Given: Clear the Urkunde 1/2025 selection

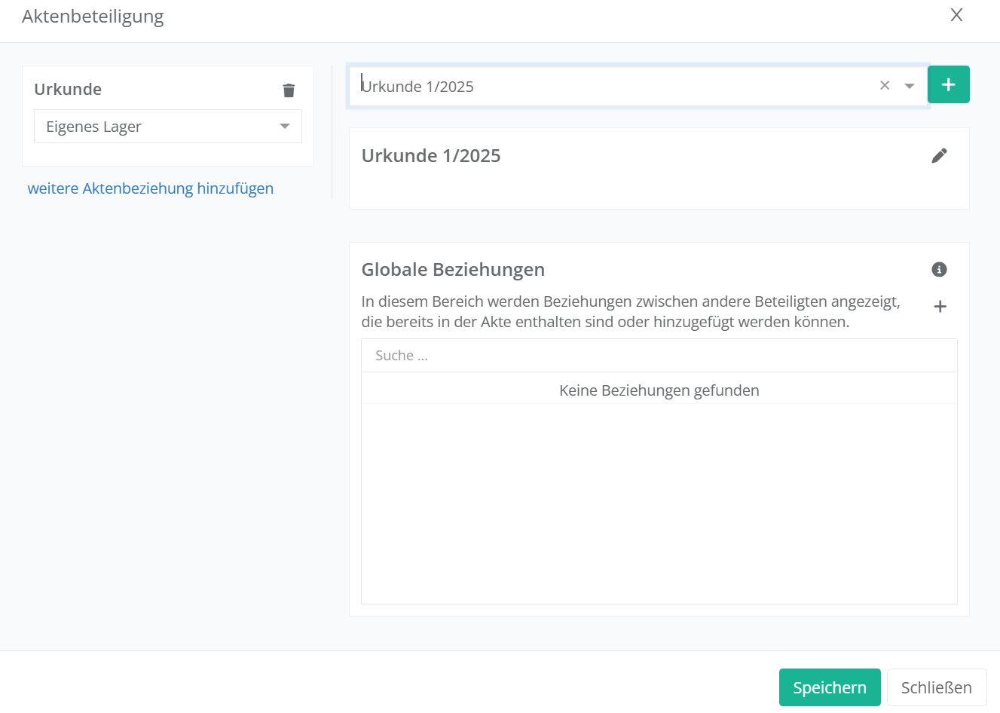Looking at the screenshot, I should 885,86.
